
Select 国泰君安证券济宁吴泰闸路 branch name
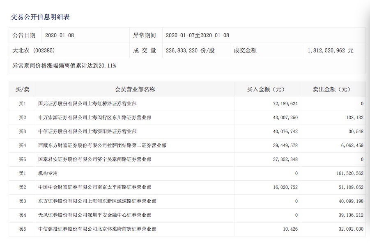[x=94, y=159]
